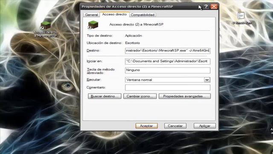Click the Minecraft grass block icon in the dialog

[x=93, y=24]
